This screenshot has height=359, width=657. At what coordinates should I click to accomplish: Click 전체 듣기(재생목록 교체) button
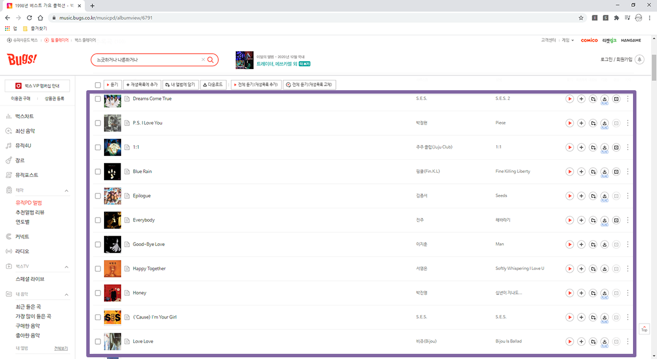click(309, 84)
